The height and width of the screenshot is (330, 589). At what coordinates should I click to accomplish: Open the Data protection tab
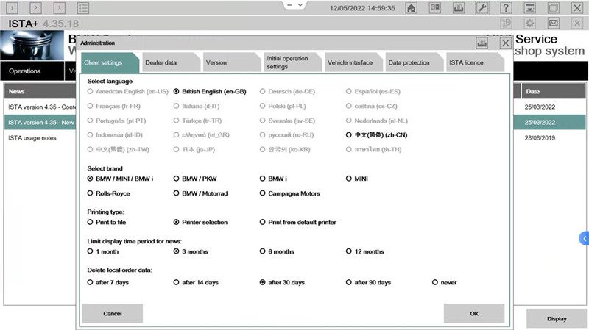tap(415, 62)
